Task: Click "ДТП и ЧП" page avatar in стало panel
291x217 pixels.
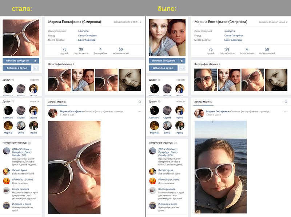Action: click(x=6, y=151)
